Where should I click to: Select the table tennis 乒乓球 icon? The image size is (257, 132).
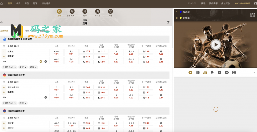tap(98, 11)
